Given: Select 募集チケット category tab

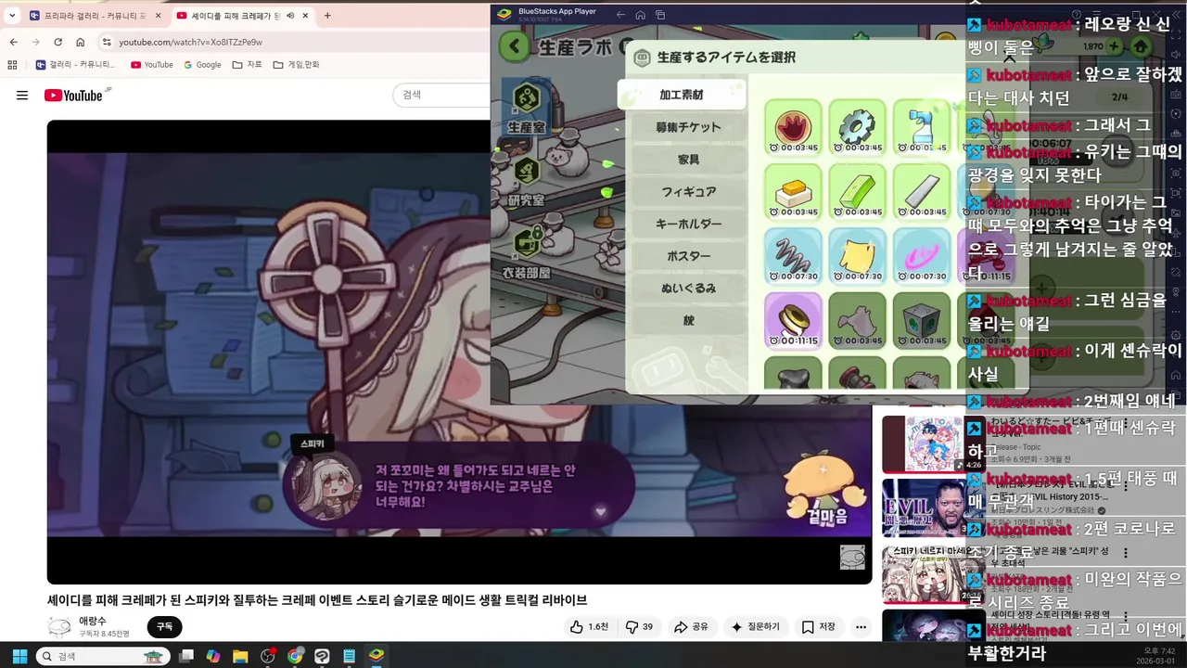Looking at the screenshot, I should 688,127.
